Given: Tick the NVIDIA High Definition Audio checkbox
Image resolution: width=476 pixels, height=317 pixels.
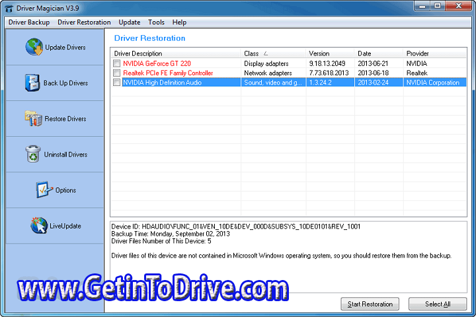Looking at the screenshot, I should pos(116,82).
